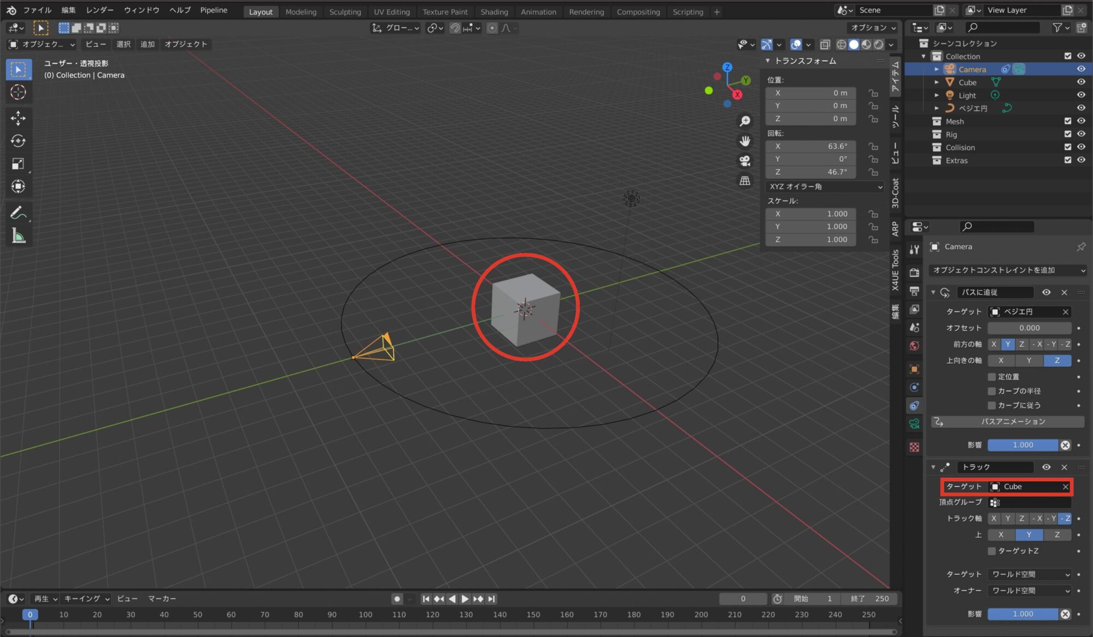Image resolution: width=1093 pixels, height=637 pixels.
Task: Open the Render properties tab
Action: click(x=914, y=272)
